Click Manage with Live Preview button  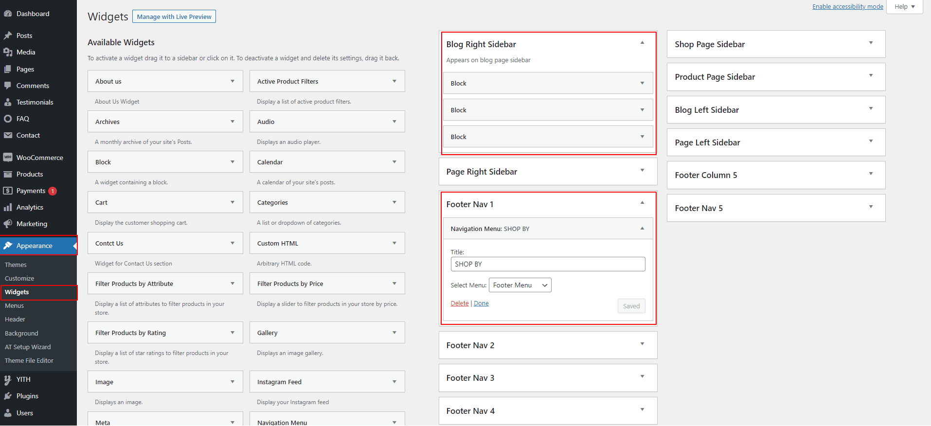174,17
